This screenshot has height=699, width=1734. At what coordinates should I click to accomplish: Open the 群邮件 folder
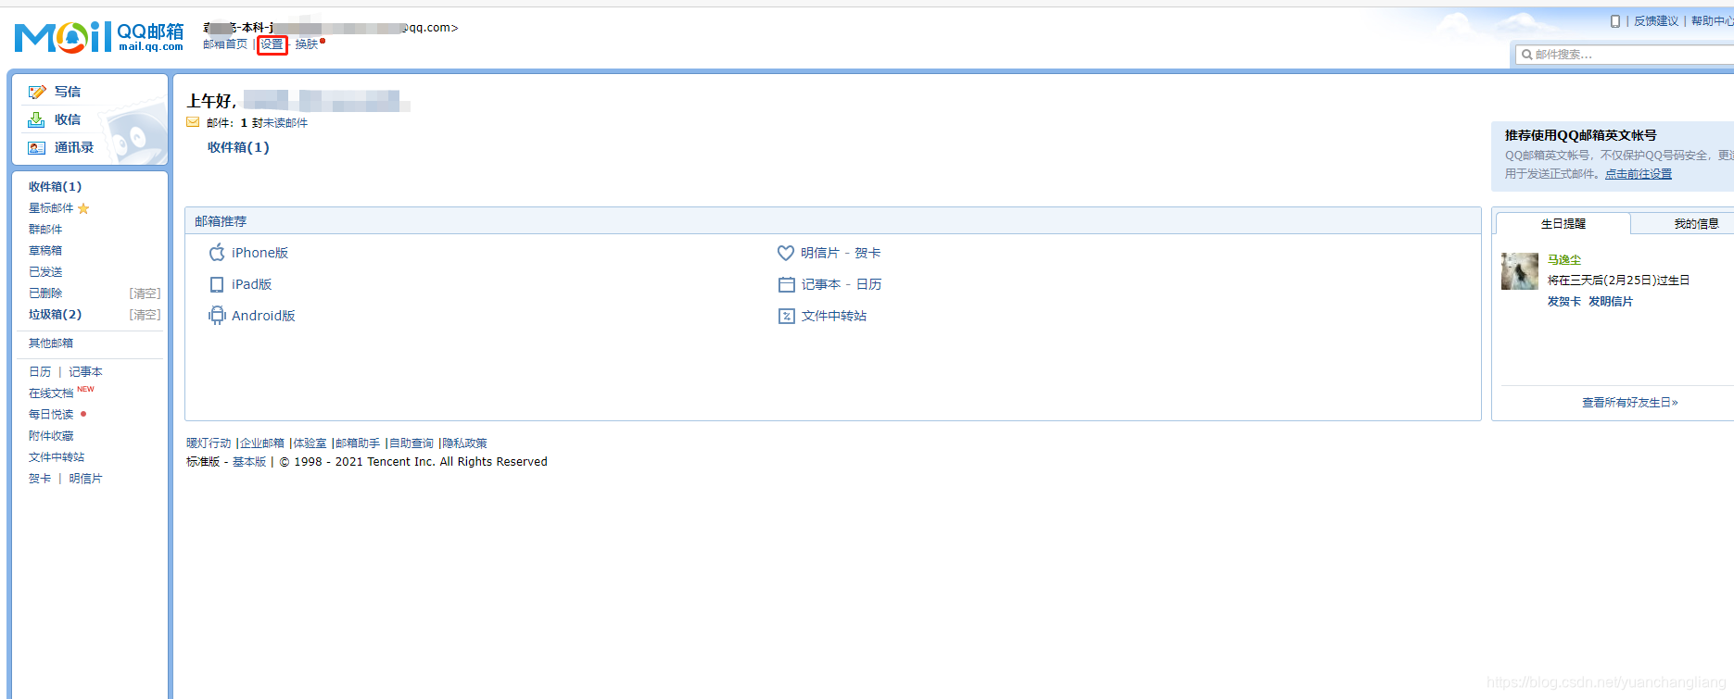(45, 230)
